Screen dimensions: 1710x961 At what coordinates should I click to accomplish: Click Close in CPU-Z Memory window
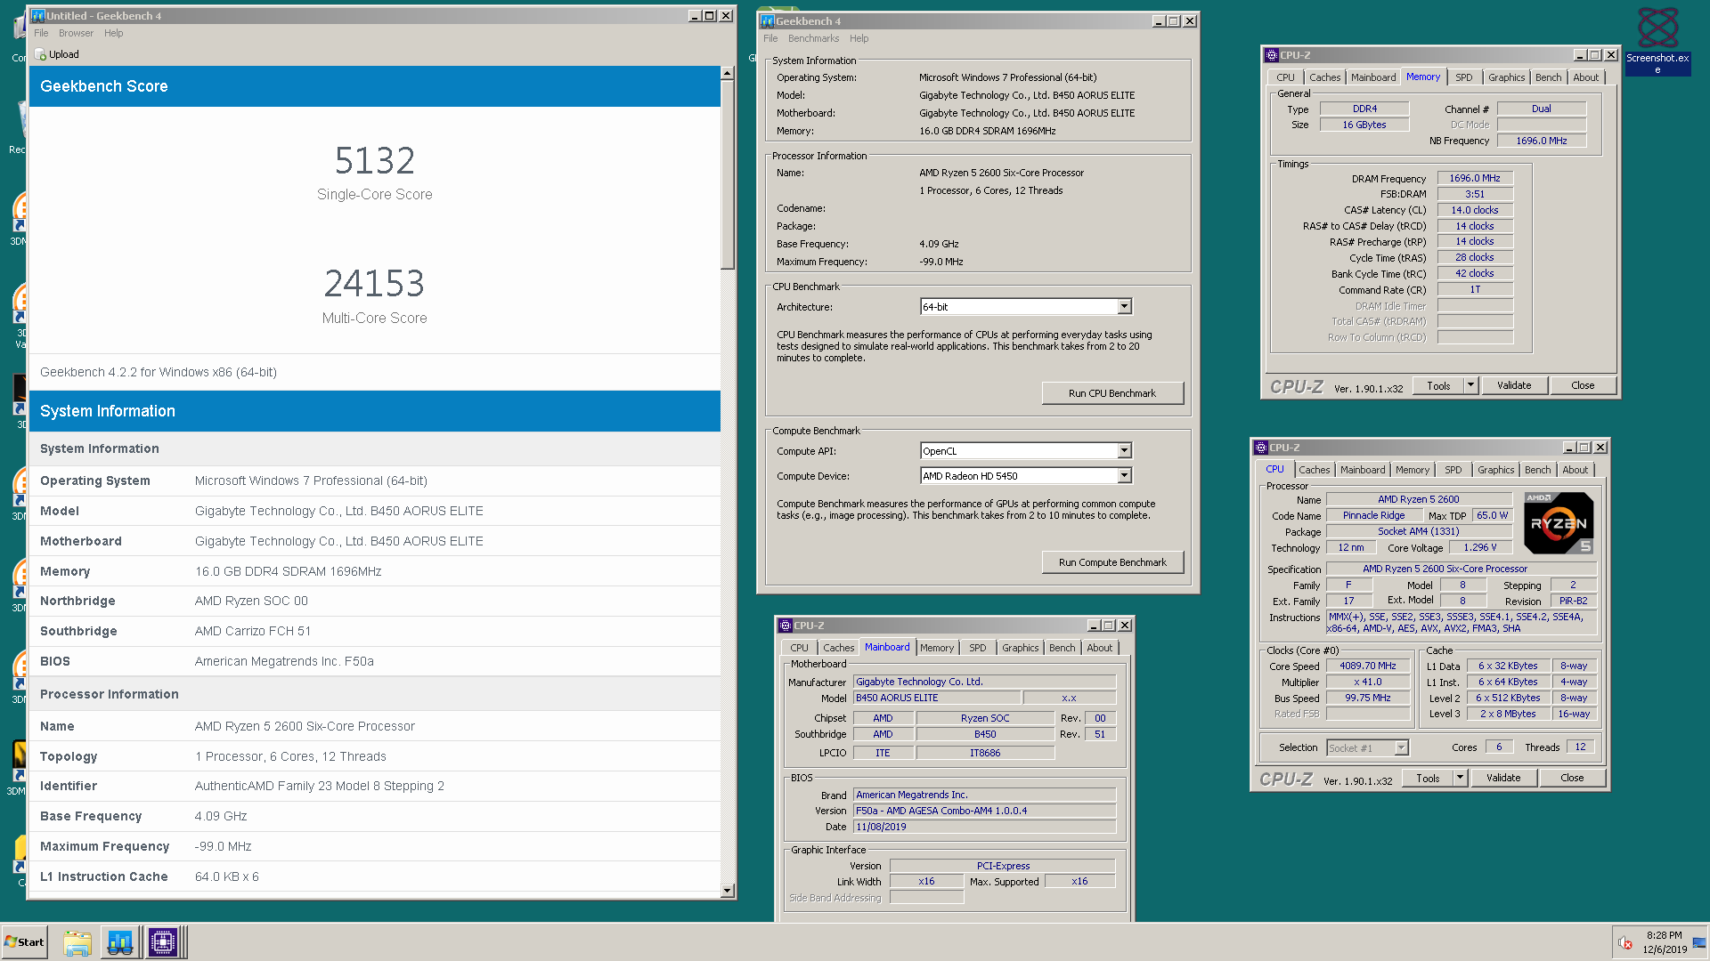tap(1583, 385)
